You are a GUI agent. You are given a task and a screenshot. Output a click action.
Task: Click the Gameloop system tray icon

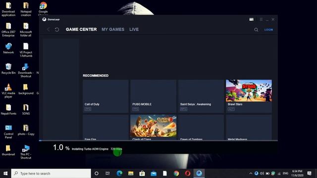[257, 174]
